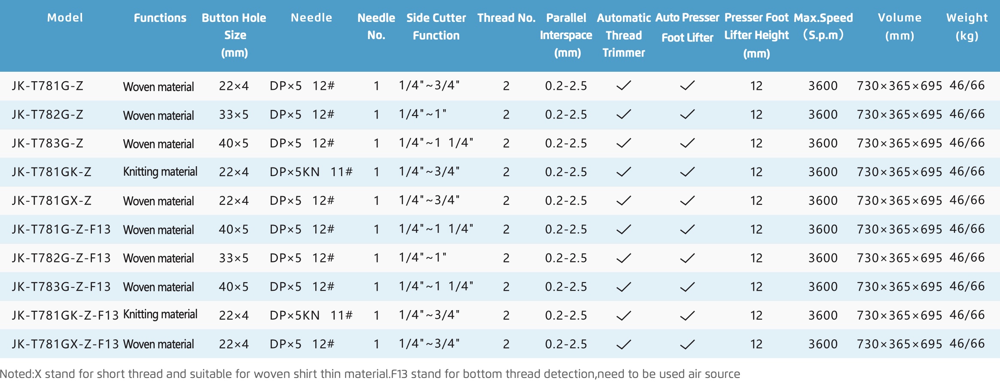The image size is (1000, 390).
Task: Click Thread Trimmer checkmark for JK-T782G-Z-F13
Action: point(624,258)
